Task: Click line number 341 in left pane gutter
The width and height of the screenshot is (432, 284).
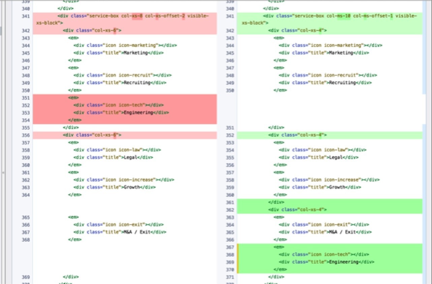Action: coord(25,16)
